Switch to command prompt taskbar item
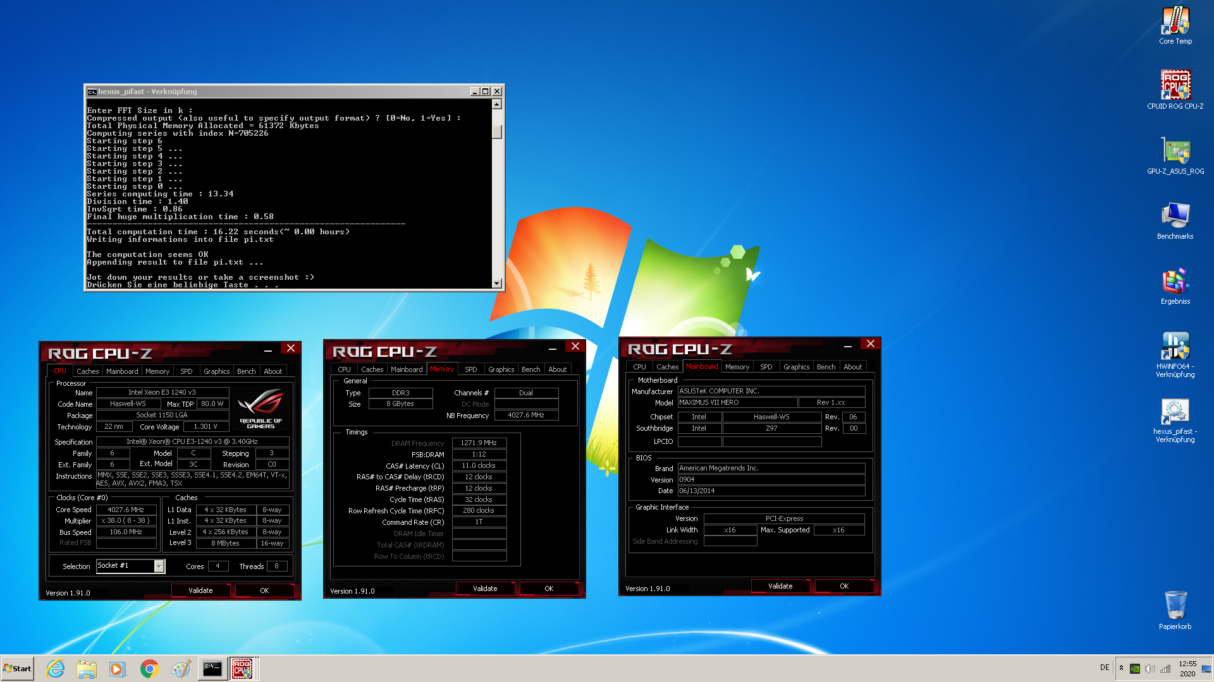The image size is (1214, 682). (212, 669)
